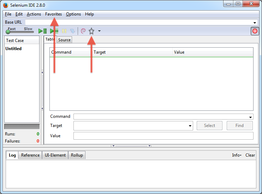Image resolution: width=262 pixels, height=194 pixels.
Task: Collapse the test case pane with upper splitter arrow
Action: coord(42,72)
